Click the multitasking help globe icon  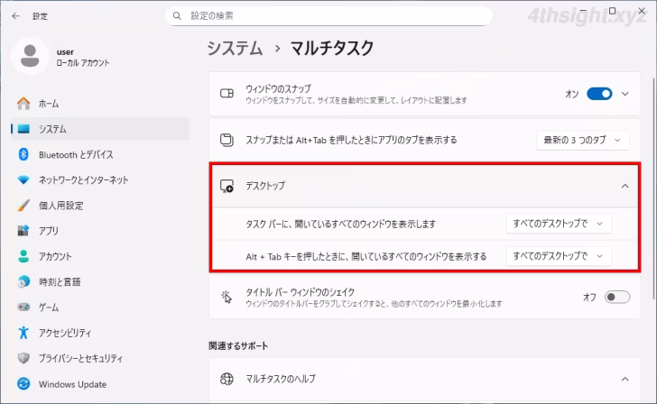pos(227,379)
